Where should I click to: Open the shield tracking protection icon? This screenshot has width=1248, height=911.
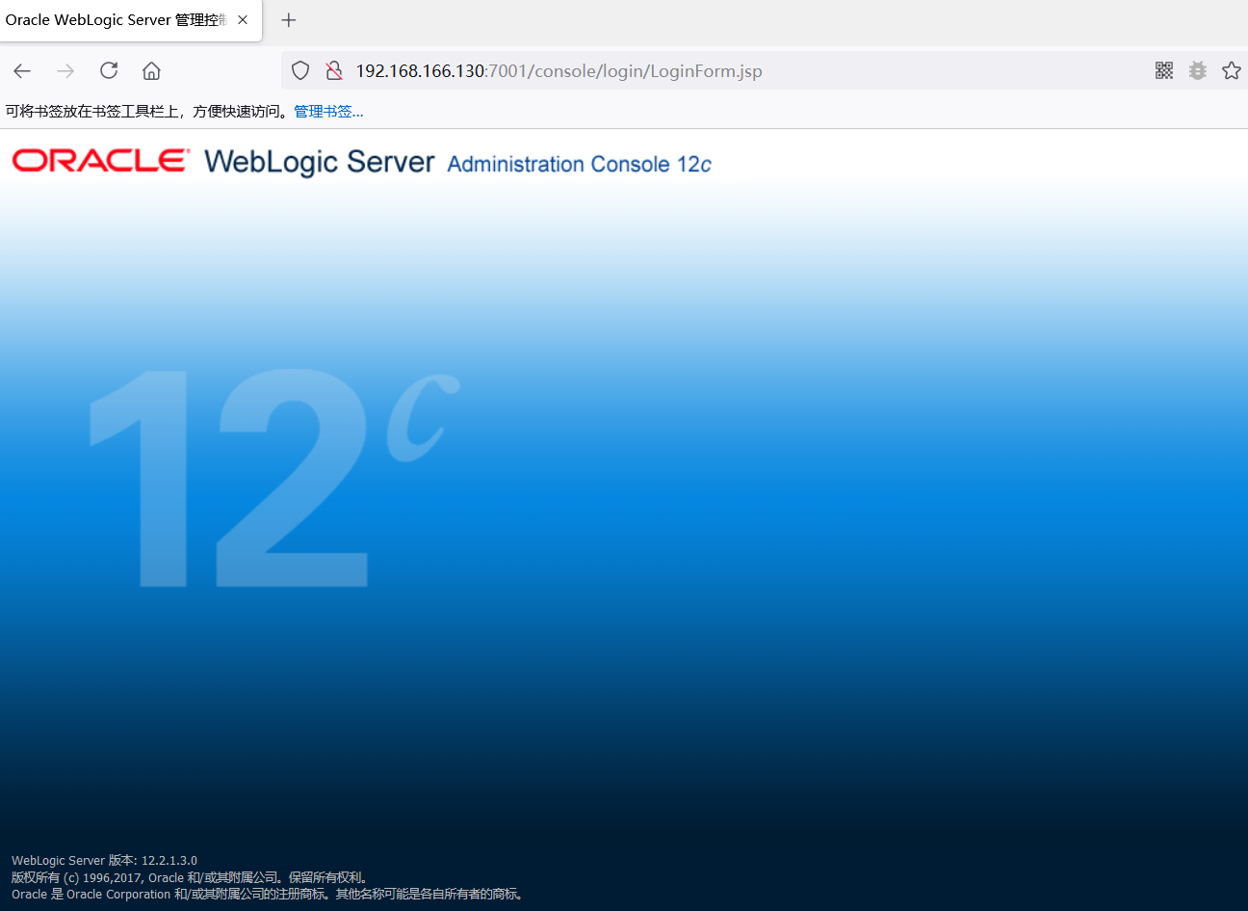click(300, 70)
